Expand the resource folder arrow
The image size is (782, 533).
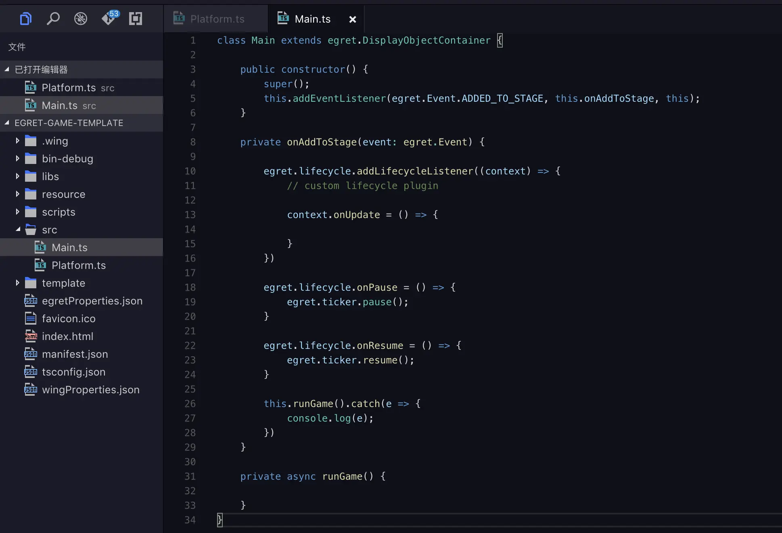click(17, 194)
